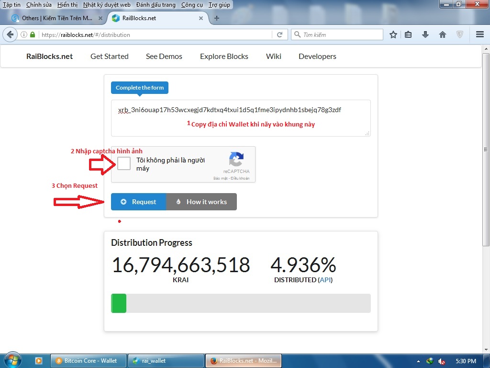Open Bitcoin Core - Wallet taskbar item
The image size is (490, 368).
pyautogui.click(x=89, y=361)
